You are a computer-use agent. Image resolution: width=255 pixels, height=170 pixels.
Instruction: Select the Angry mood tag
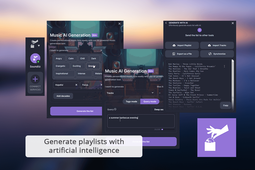[59, 58]
